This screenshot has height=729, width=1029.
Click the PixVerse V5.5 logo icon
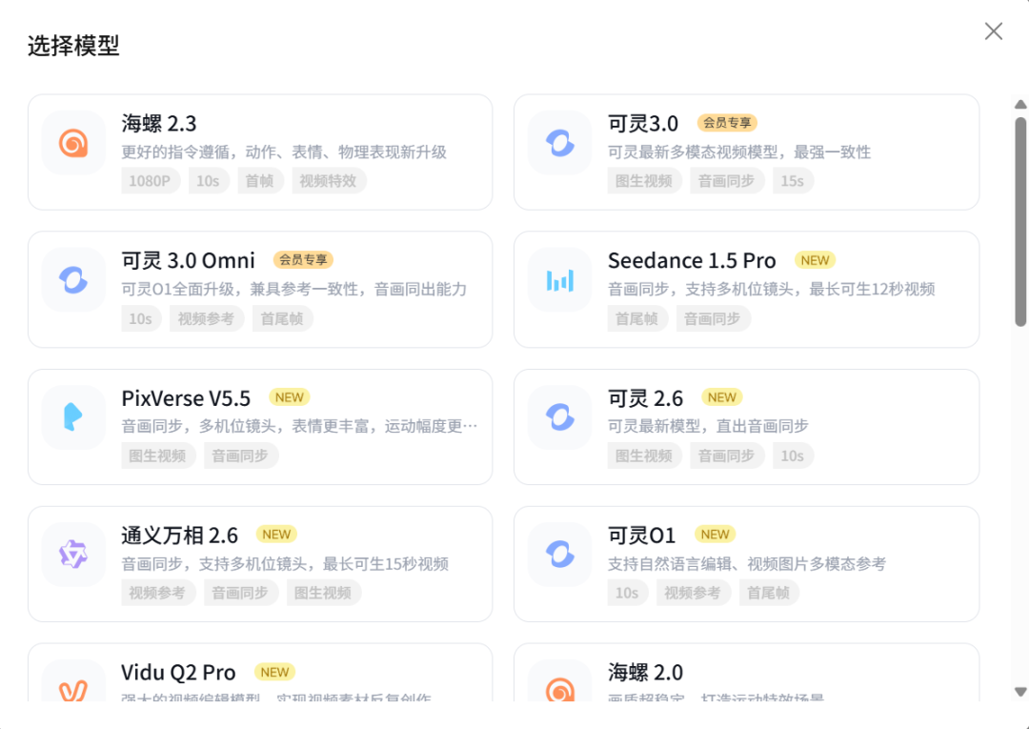click(x=73, y=417)
